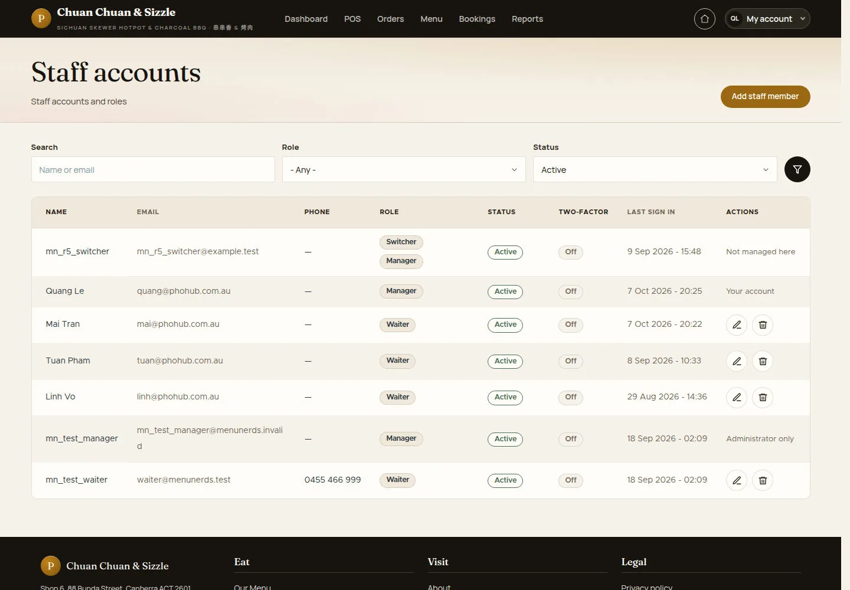Go to Dashboard in the navigation

306,19
